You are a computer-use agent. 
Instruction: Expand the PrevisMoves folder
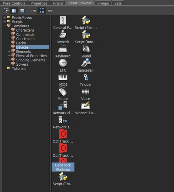[5, 17]
